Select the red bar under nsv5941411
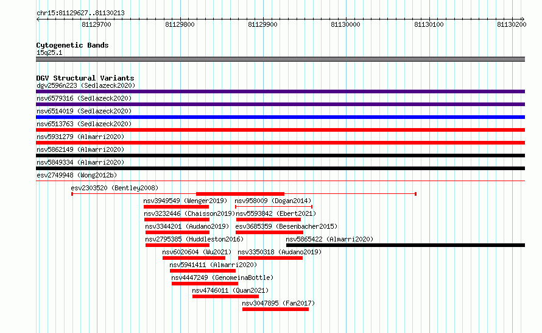 tap(203, 271)
